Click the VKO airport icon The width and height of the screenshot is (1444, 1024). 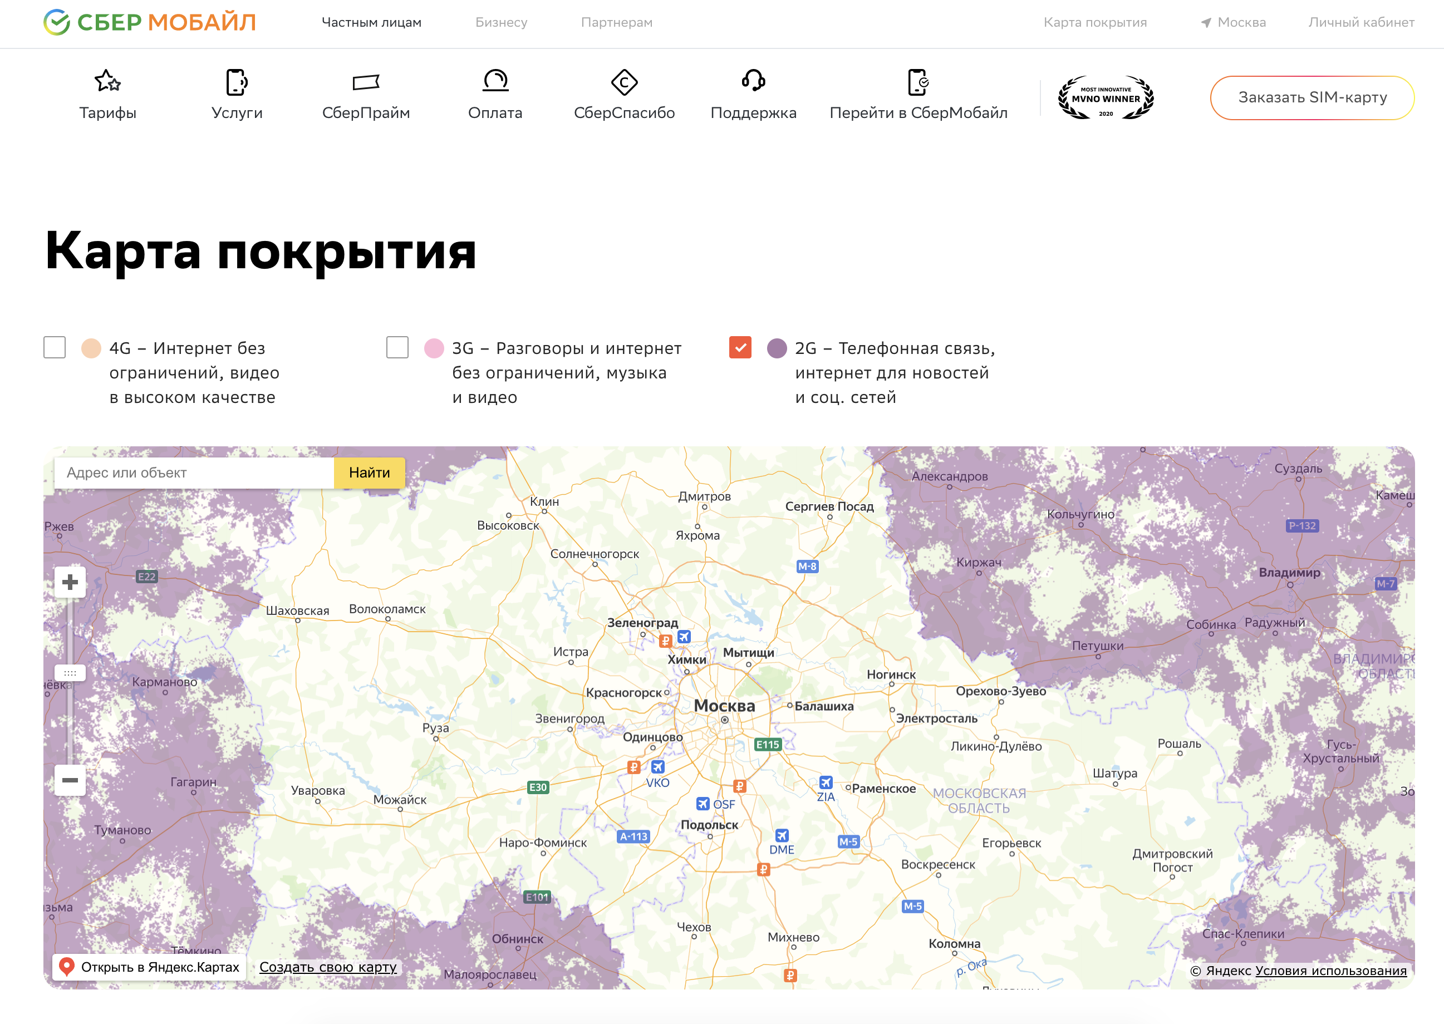pos(657,767)
